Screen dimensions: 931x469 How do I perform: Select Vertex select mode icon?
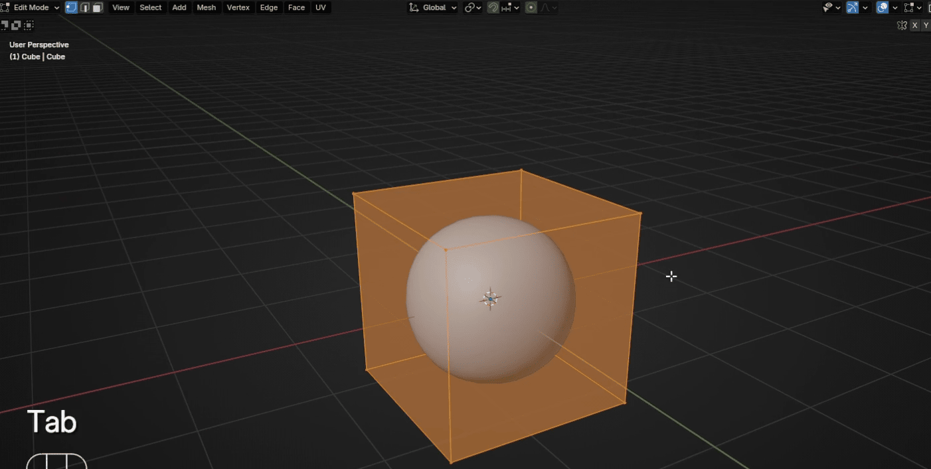(x=71, y=7)
